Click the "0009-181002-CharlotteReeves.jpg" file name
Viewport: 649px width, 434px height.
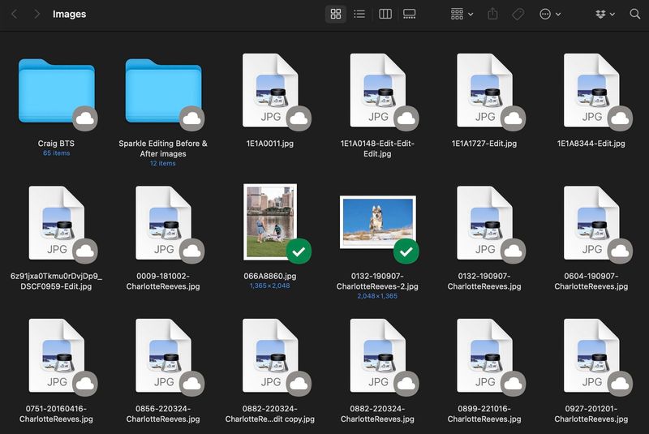click(x=163, y=281)
